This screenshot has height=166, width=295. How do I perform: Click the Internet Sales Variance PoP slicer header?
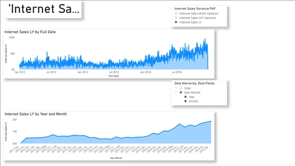click(x=195, y=8)
